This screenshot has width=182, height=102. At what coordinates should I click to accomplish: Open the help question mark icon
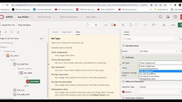point(175,17)
